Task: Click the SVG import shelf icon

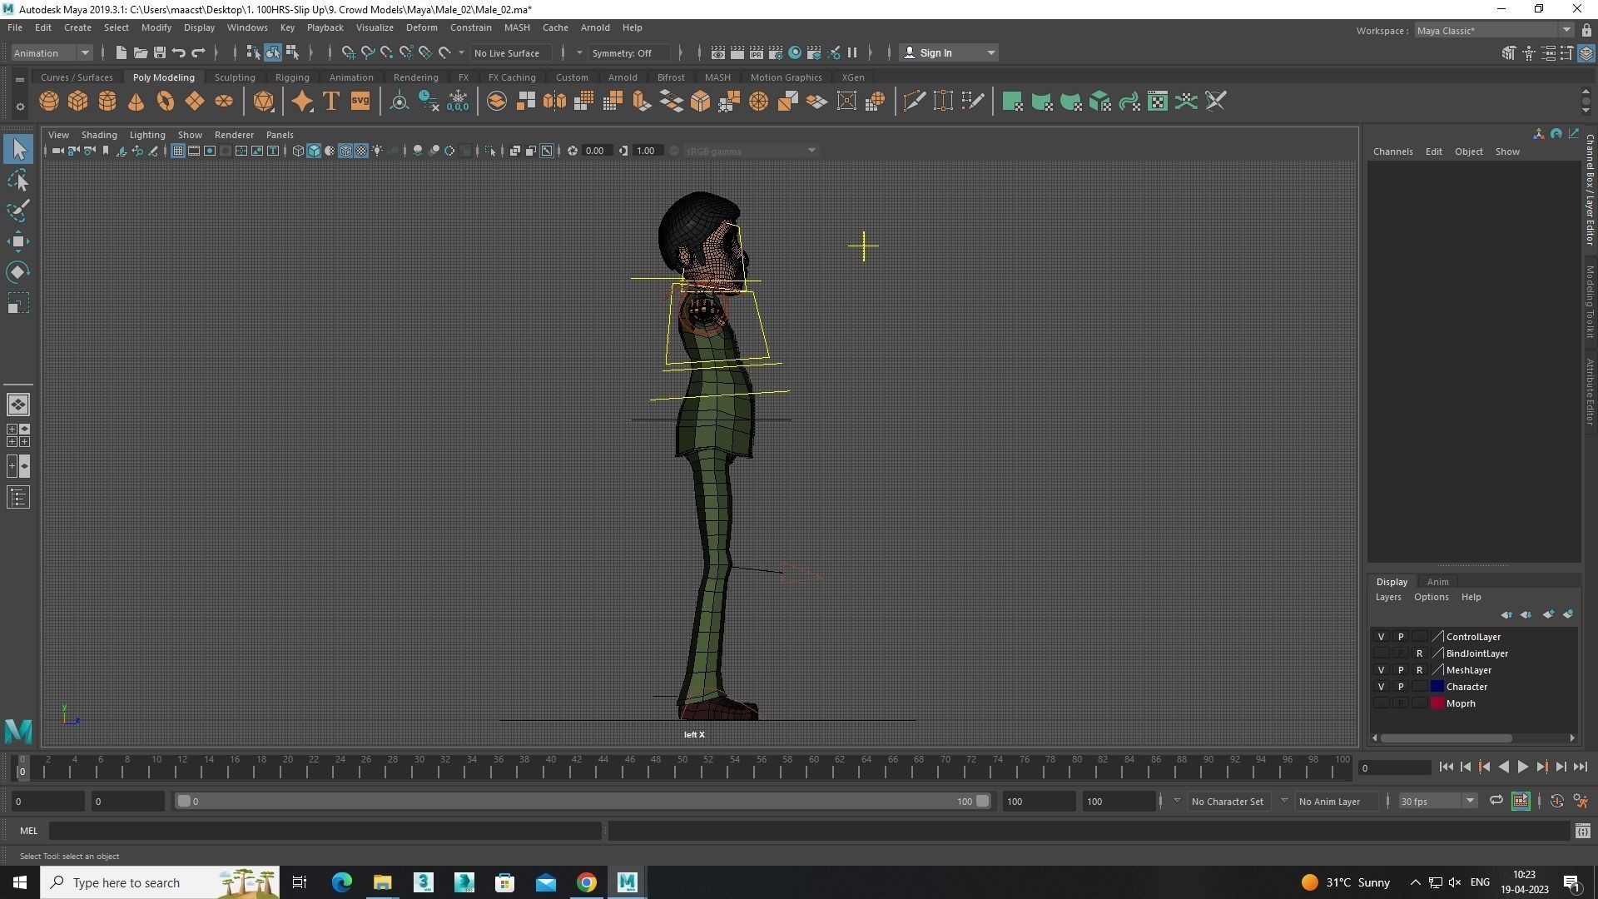Action: [360, 102]
